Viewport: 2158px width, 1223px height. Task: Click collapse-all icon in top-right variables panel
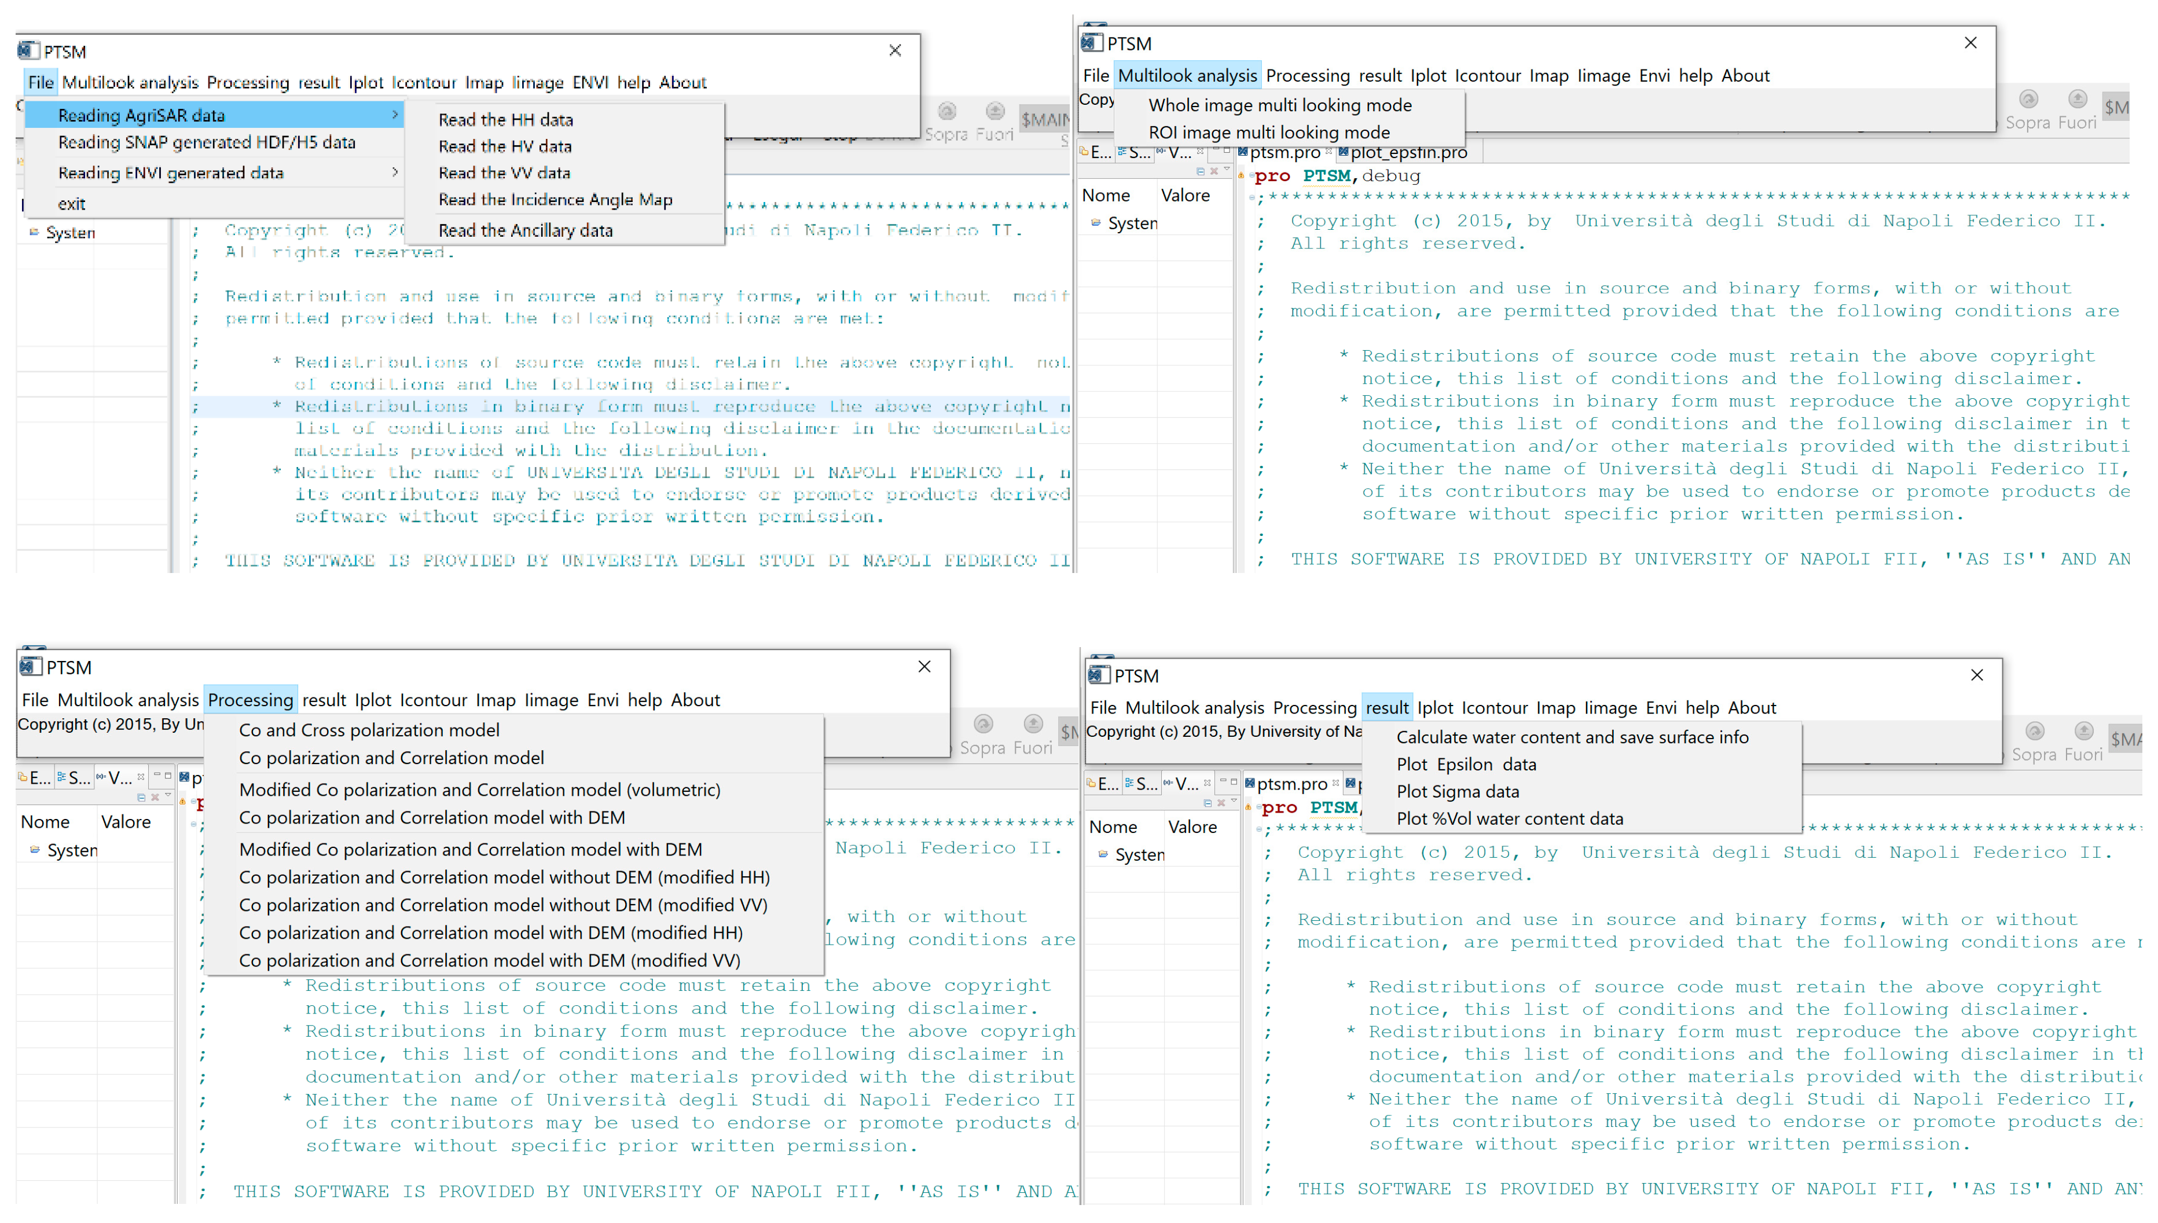click(1201, 171)
